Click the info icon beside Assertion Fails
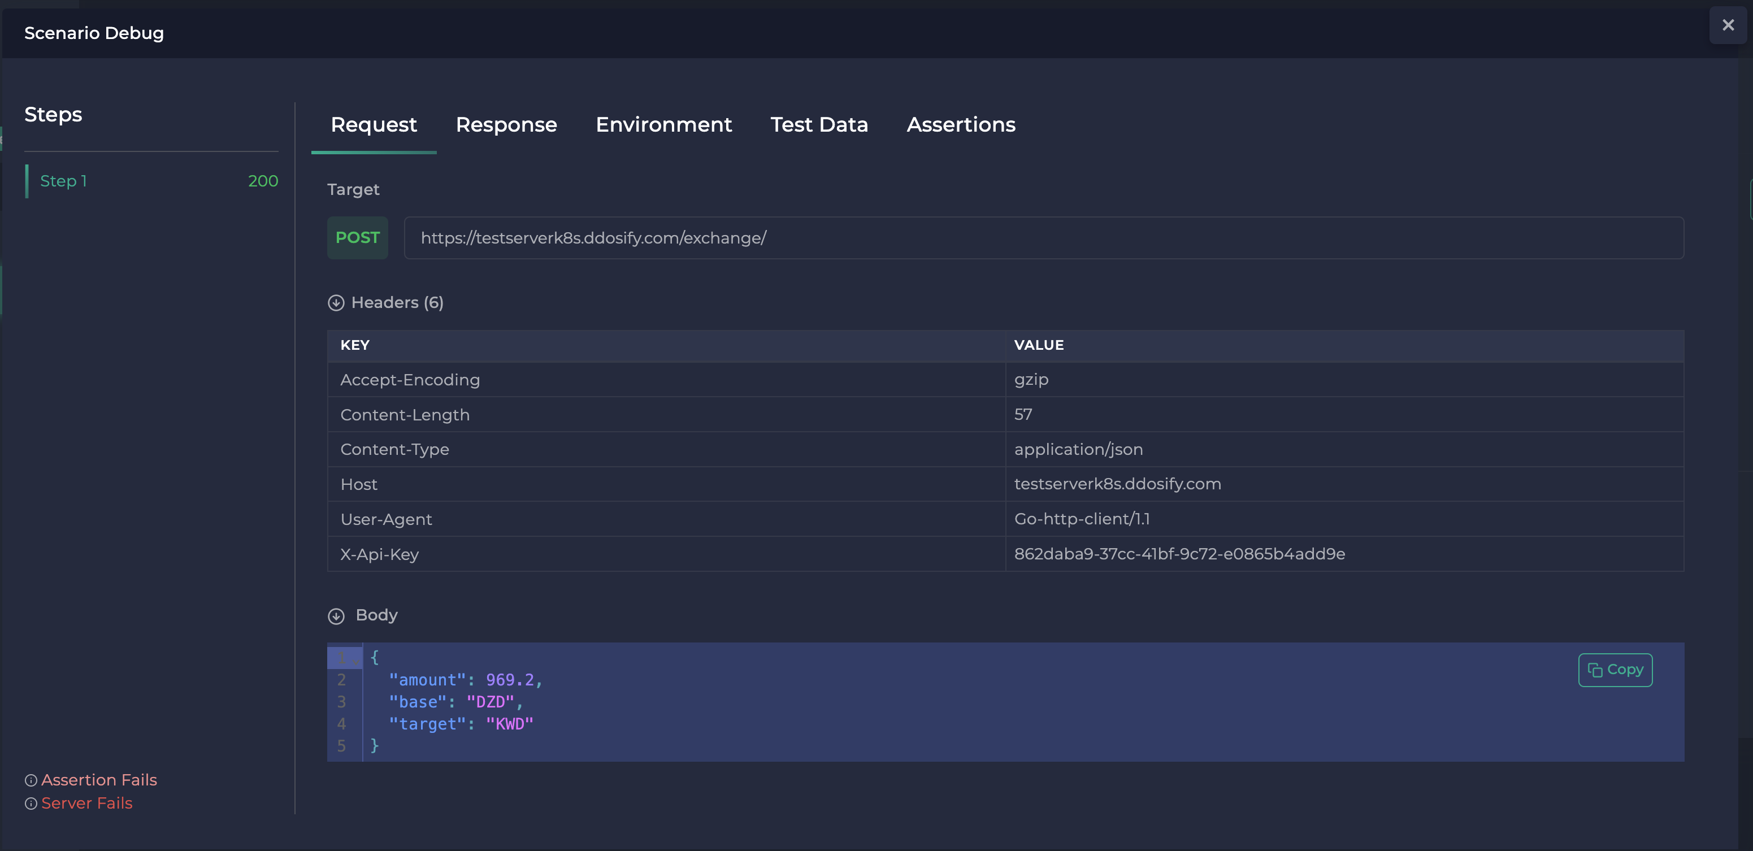The height and width of the screenshot is (851, 1753). tap(30, 780)
